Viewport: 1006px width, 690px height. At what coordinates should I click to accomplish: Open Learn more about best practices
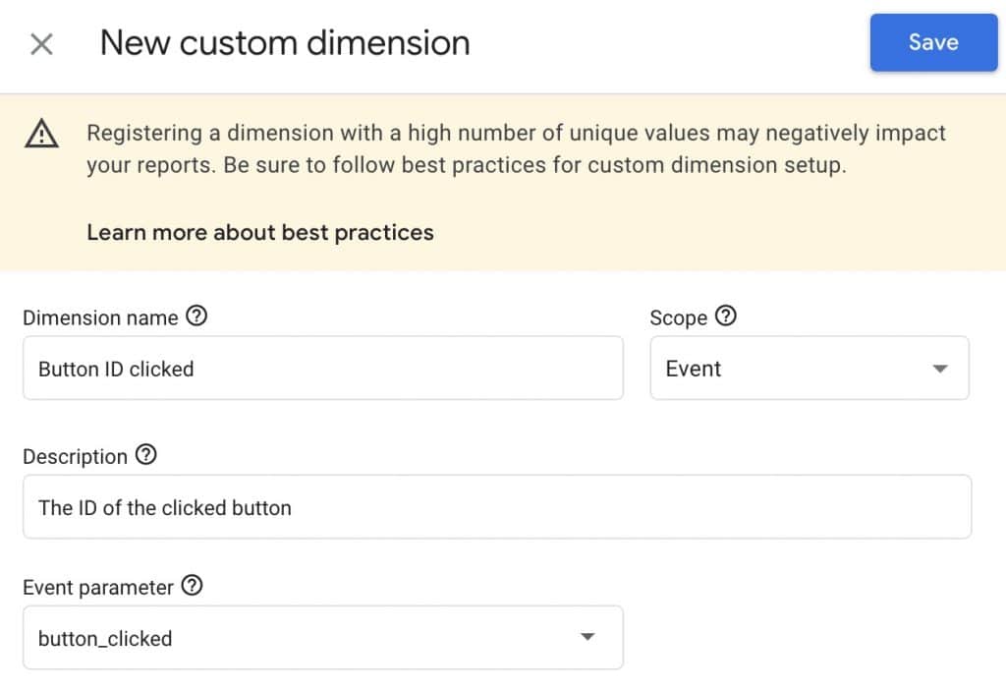pyautogui.click(x=259, y=233)
